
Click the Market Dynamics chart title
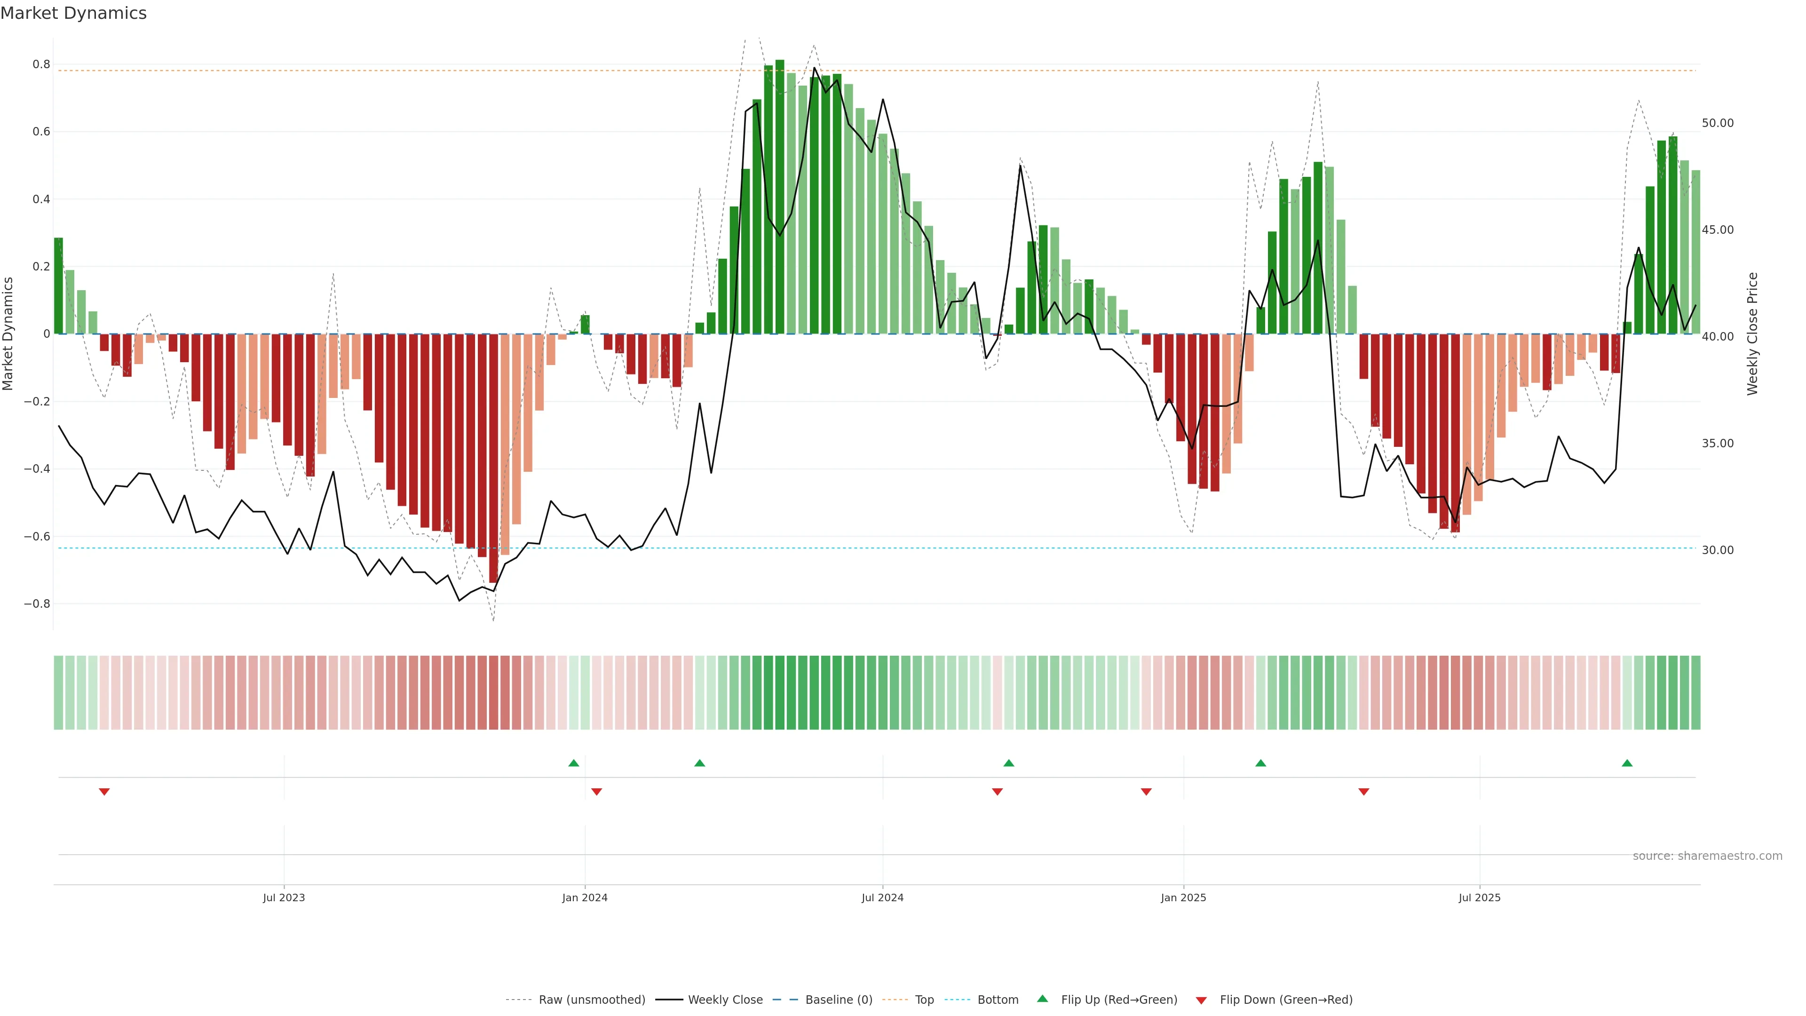[x=74, y=13]
